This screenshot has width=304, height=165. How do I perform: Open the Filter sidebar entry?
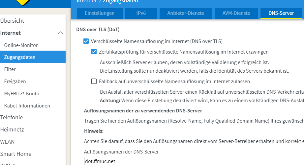click(10, 69)
